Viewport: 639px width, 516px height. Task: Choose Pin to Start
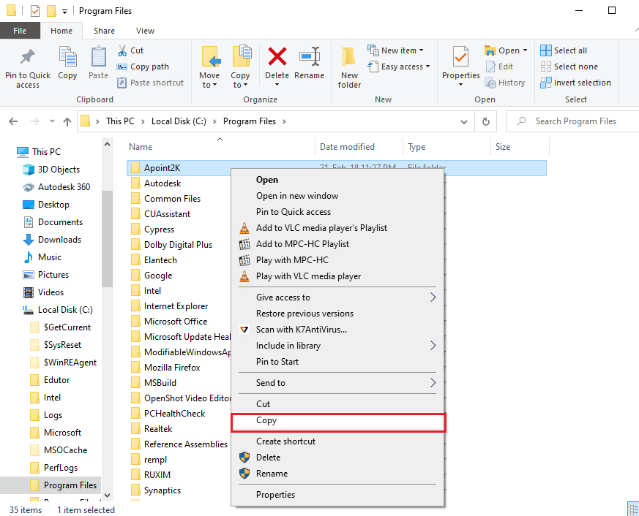tap(337, 362)
